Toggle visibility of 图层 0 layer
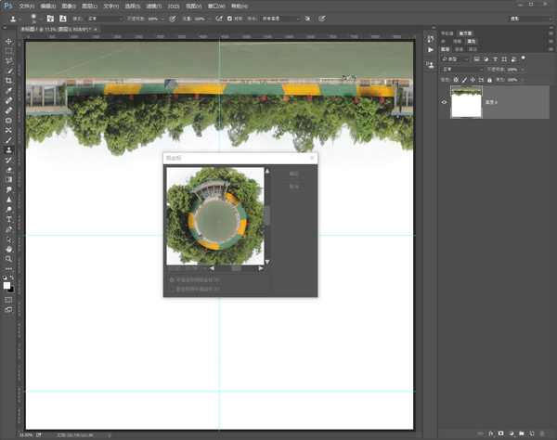 (444, 102)
